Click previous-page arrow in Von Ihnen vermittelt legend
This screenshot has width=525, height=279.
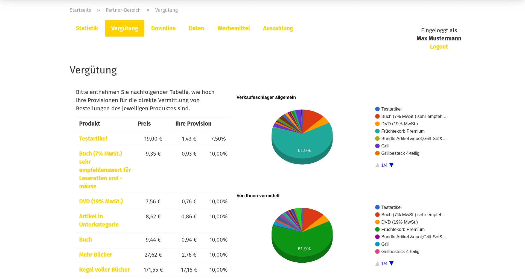pos(377,263)
